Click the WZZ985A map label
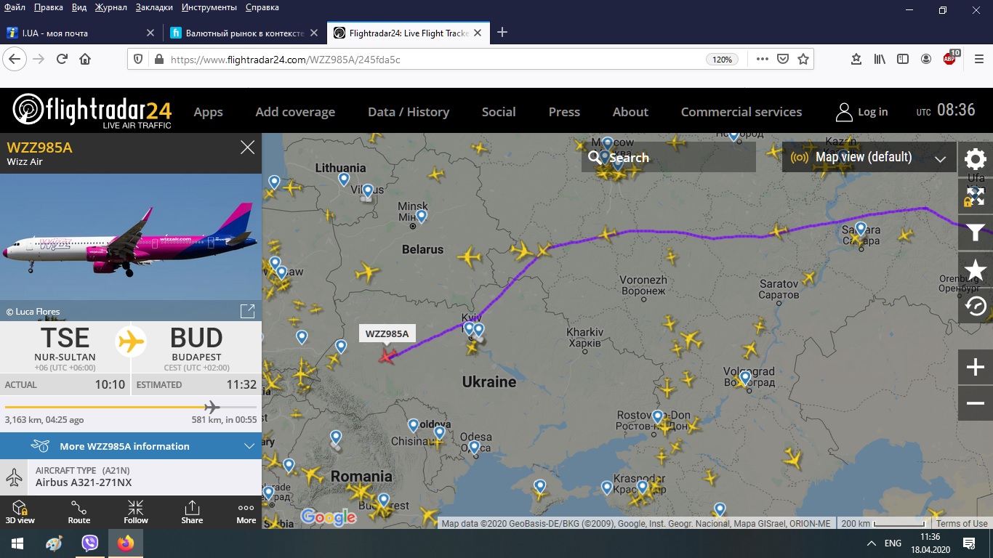The image size is (993, 558). pyautogui.click(x=387, y=333)
